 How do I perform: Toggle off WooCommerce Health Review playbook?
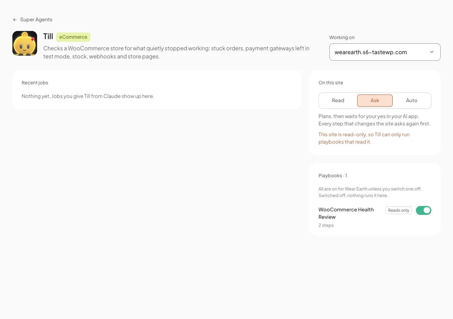424,211
